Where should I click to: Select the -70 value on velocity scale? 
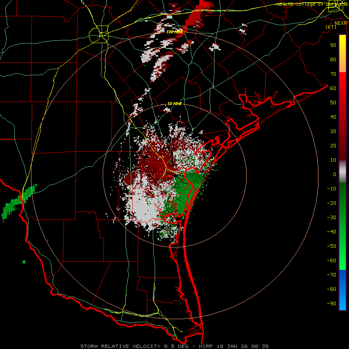[332, 275]
